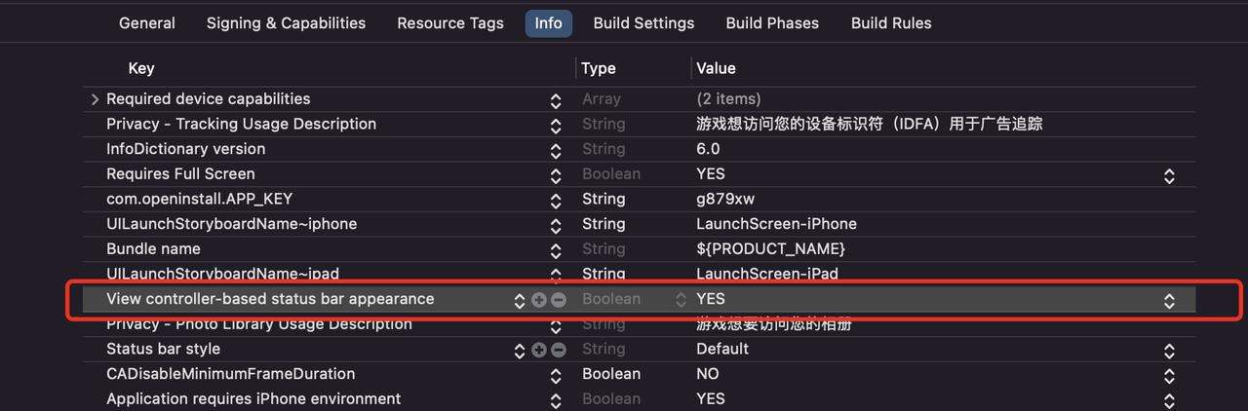1248x411 pixels.
Task: Open type stepper for View controller-based row
Action: pos(681,300)
